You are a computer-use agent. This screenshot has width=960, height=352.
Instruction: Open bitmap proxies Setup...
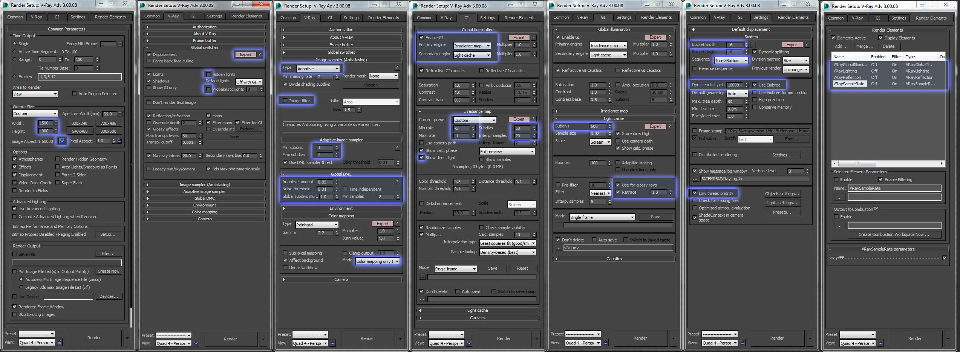pos(108,234)
